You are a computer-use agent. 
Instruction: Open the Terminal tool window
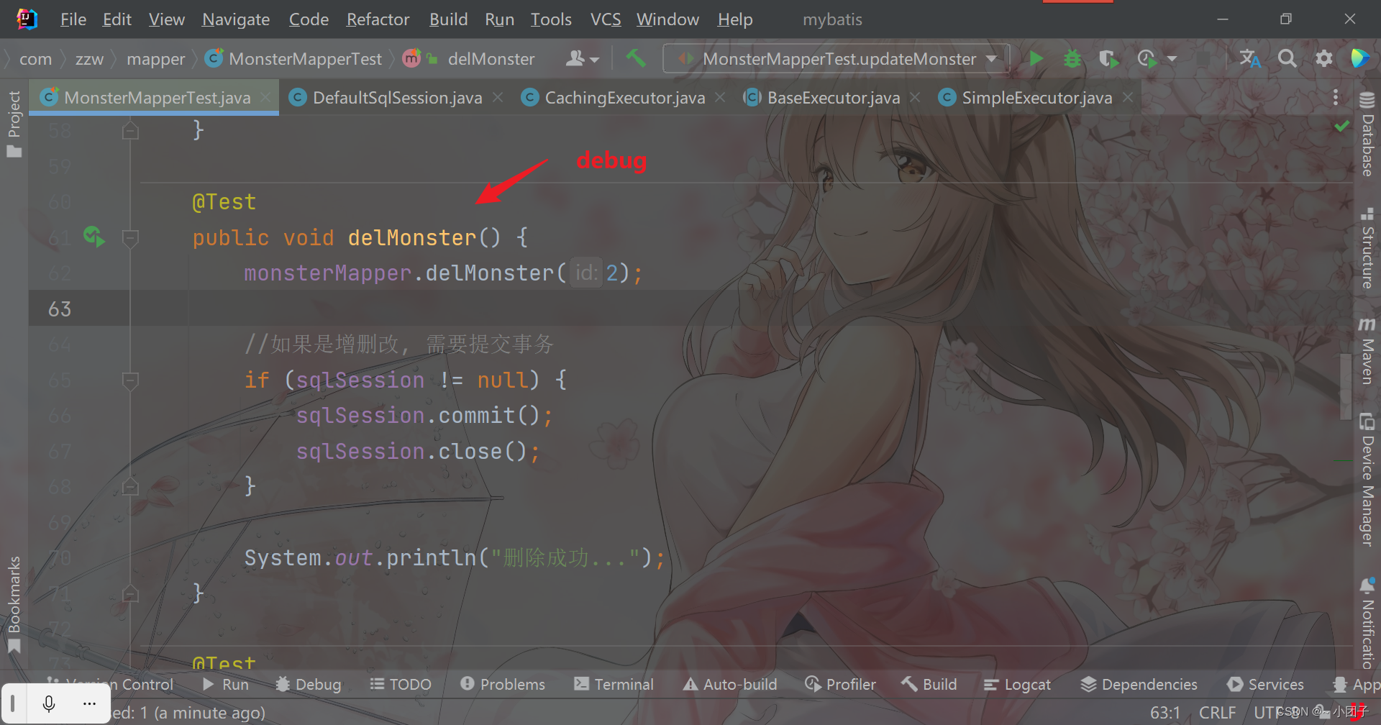tap(614, 684)
